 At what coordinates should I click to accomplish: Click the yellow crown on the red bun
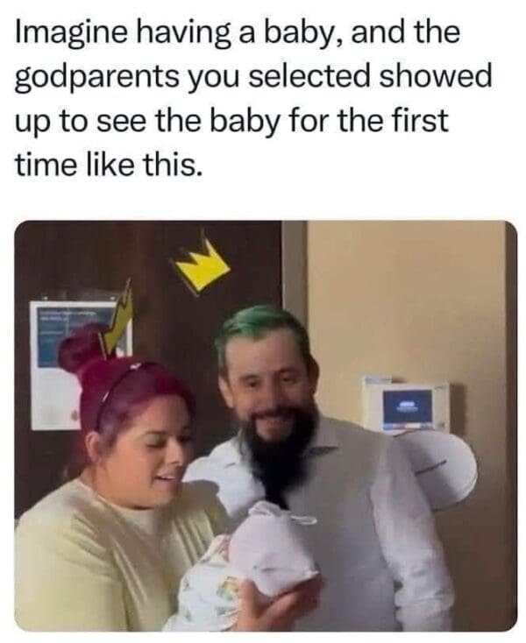[117, 319]
